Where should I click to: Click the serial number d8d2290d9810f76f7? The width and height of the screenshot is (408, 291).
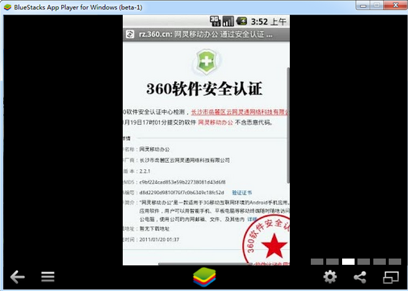pos(182,192)
